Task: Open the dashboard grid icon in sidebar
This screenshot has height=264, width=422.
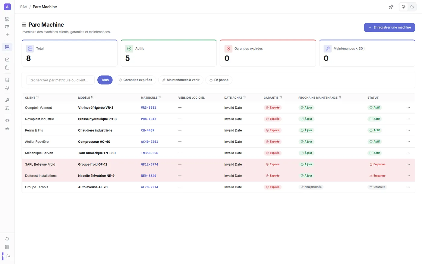Action: (x=7, y=19)
